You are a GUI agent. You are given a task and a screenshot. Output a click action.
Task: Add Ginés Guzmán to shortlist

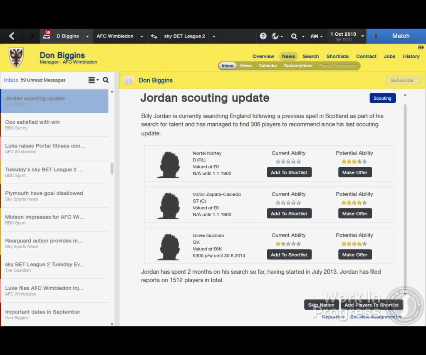point(289,255)
